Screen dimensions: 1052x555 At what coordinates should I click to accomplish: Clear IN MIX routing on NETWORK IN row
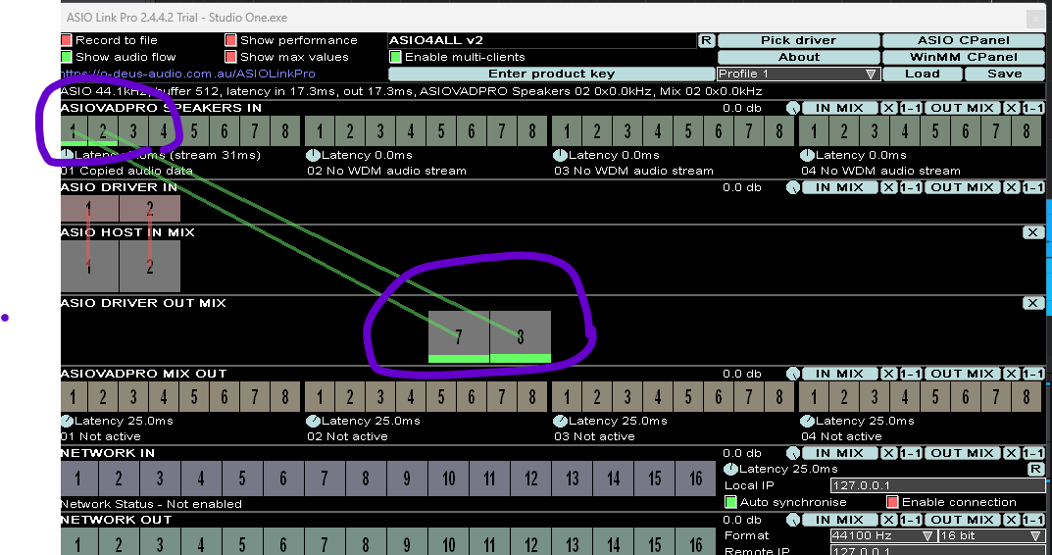[x=888, y=453]
